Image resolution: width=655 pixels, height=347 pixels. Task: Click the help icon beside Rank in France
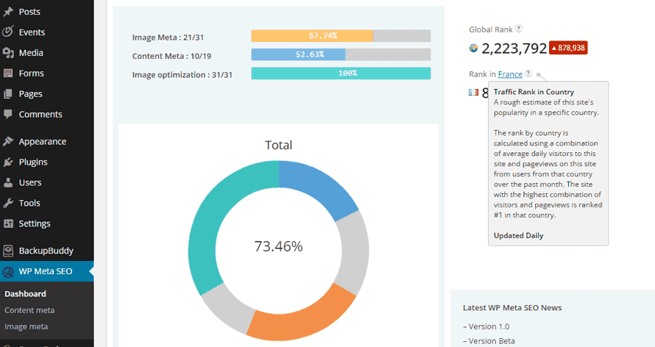[528, 74]
